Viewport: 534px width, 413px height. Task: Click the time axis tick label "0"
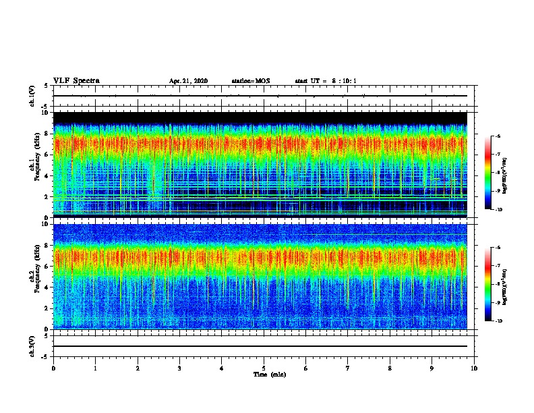click(x=53, y=368)
